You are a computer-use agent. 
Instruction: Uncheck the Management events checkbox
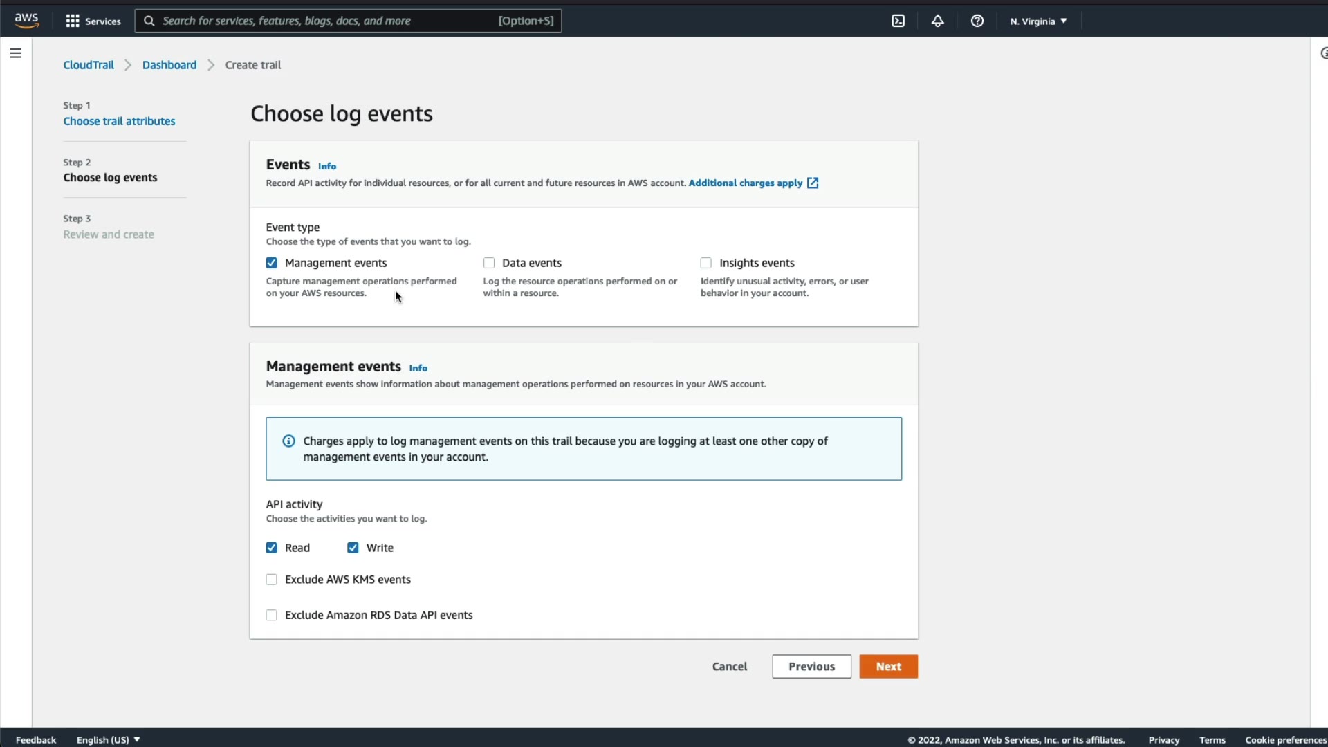click(271, 263)
